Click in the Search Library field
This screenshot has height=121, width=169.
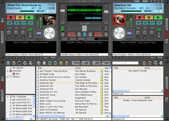(125, 63)
